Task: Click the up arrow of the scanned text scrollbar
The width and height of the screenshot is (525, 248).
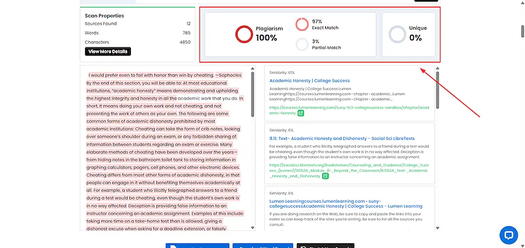Action: click(x=253, y=68)
